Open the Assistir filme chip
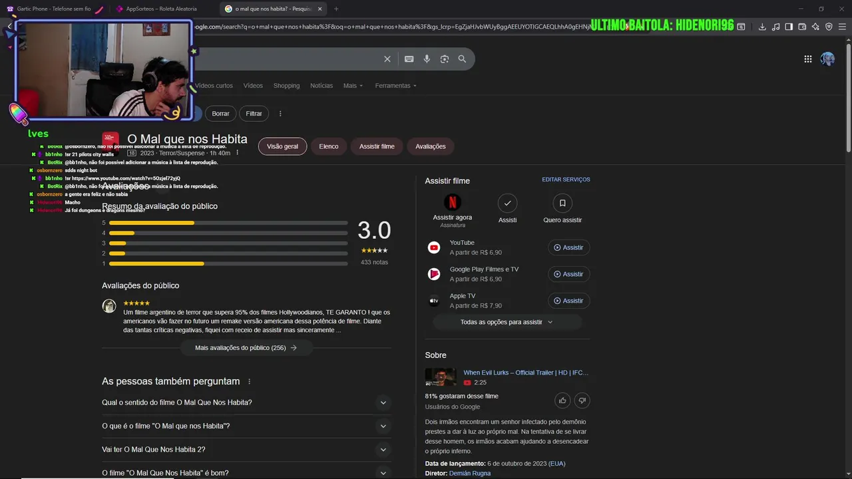 click(377, 146)
